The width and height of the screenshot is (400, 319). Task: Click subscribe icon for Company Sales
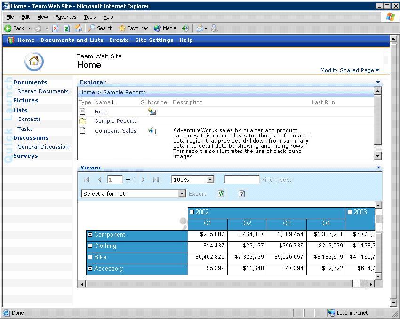(152, 131)
